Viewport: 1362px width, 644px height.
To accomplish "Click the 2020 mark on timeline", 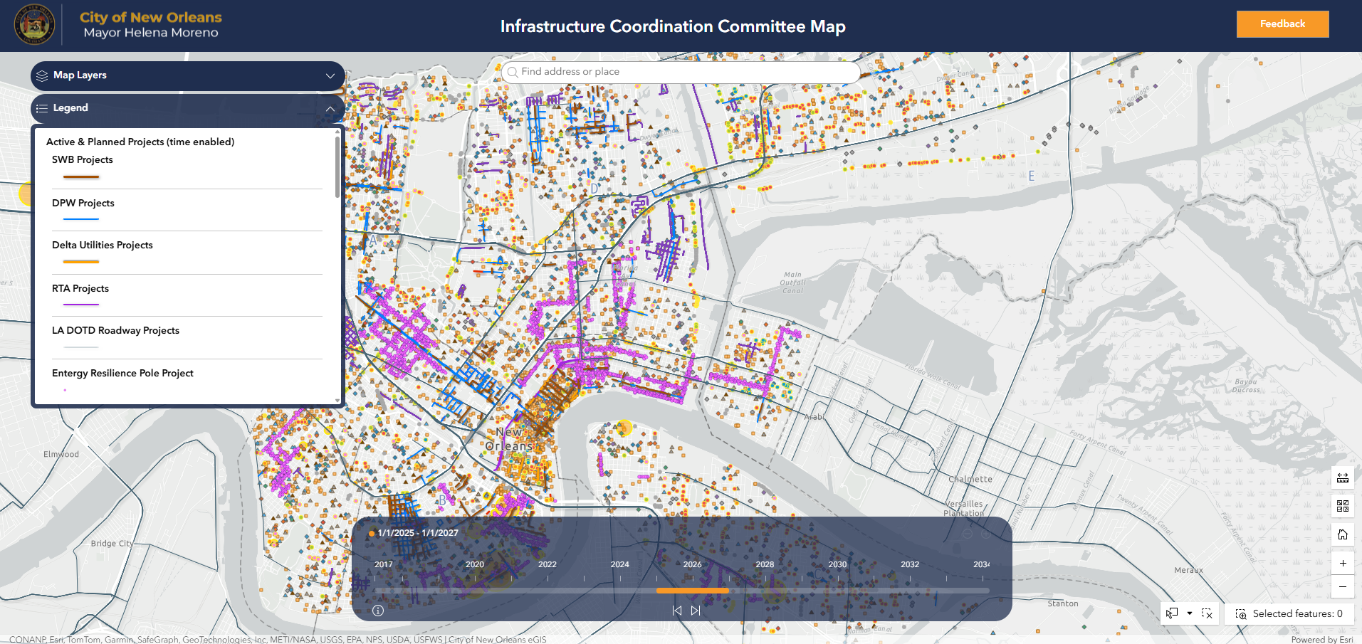I will click(x=475, y=564).
